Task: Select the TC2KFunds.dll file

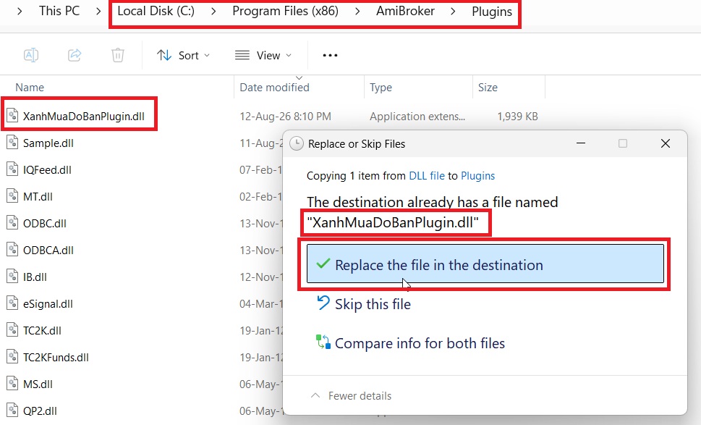Action: 56,358
